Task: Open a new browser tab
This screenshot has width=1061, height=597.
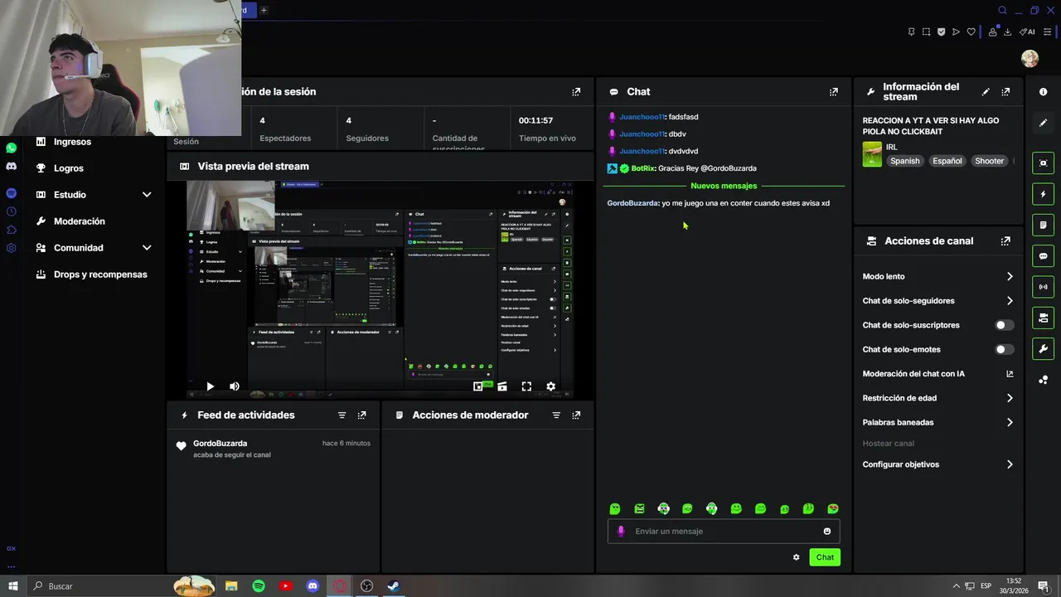Action: click(x=264, y=10)
